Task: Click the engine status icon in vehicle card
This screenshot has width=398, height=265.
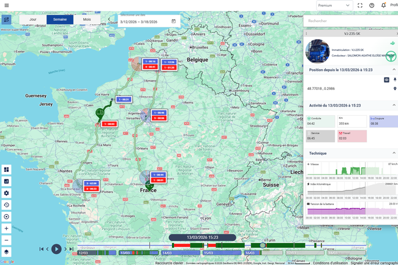Action: pyautogui.click(x=392, y=43)
